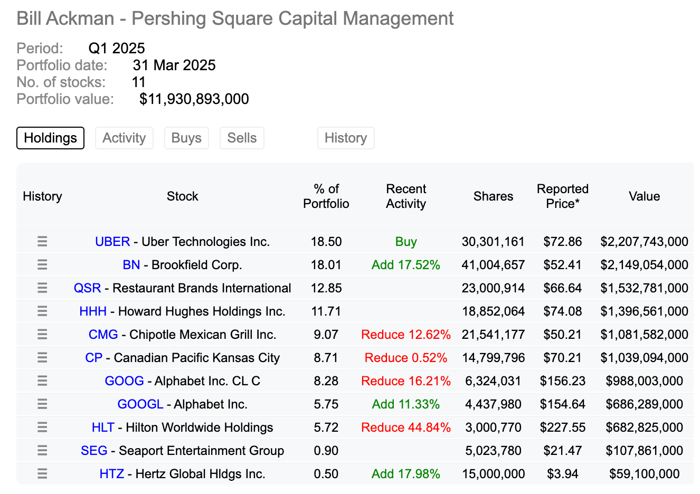700x494 pixels.
Task: Click the $2,207,743,000 value cell
Action: pos(645,242)
